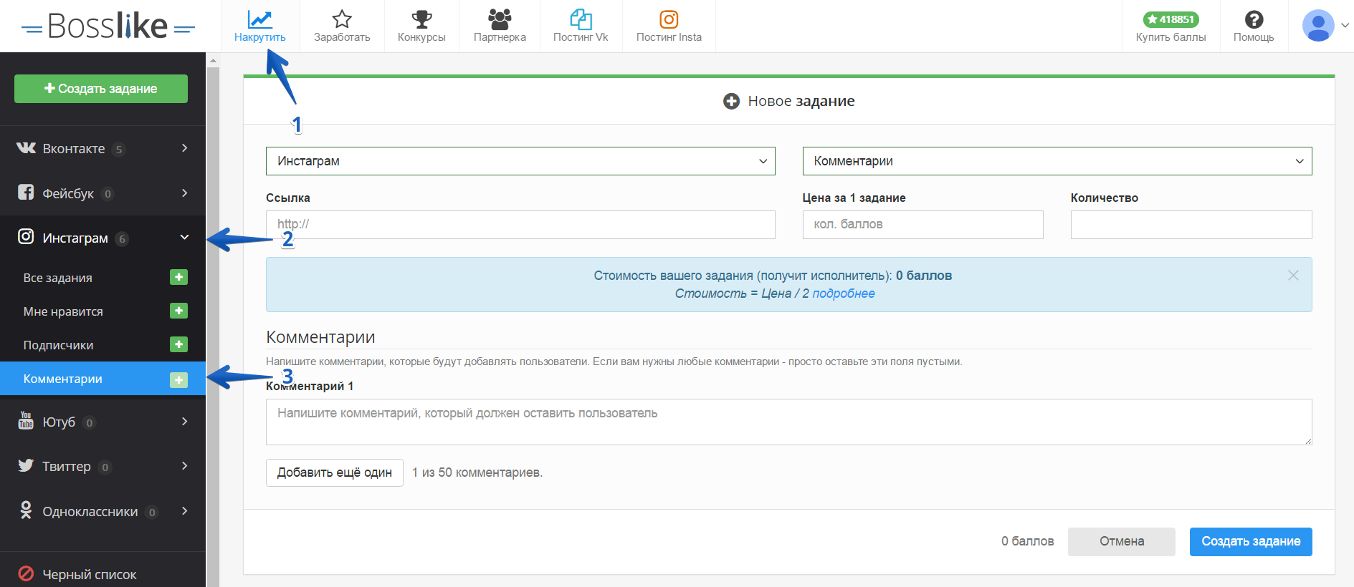Open Конкурсы trophy icon
The width and height of the screenshot is (1354, 587).
pos(421,19)
